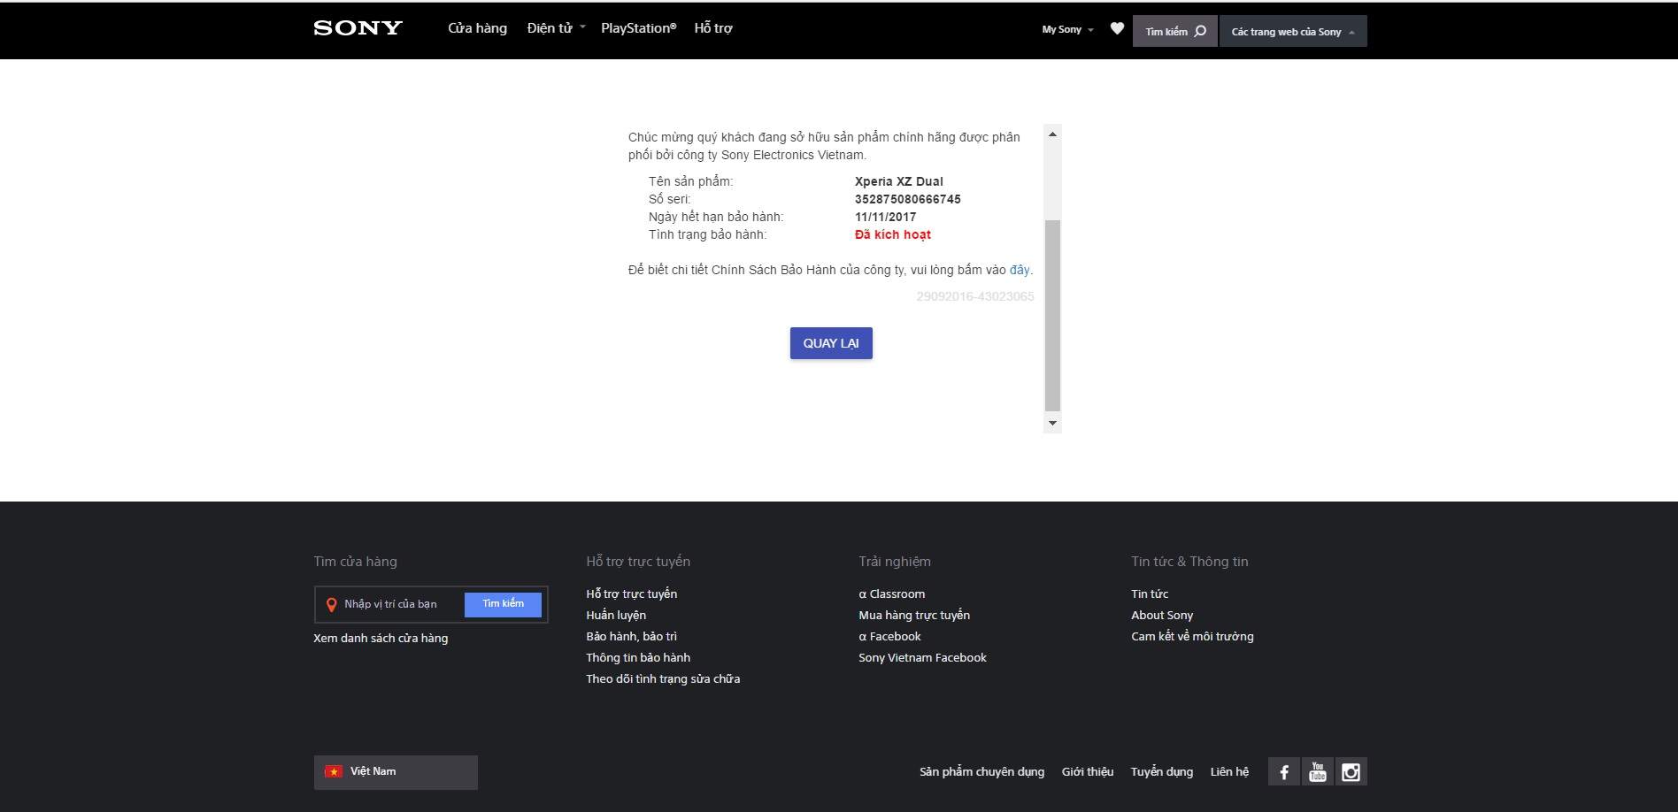1678x812 pixels.
Task: Click the warranty panel scrollbar thumb
Action: [x=1052, y=316]
